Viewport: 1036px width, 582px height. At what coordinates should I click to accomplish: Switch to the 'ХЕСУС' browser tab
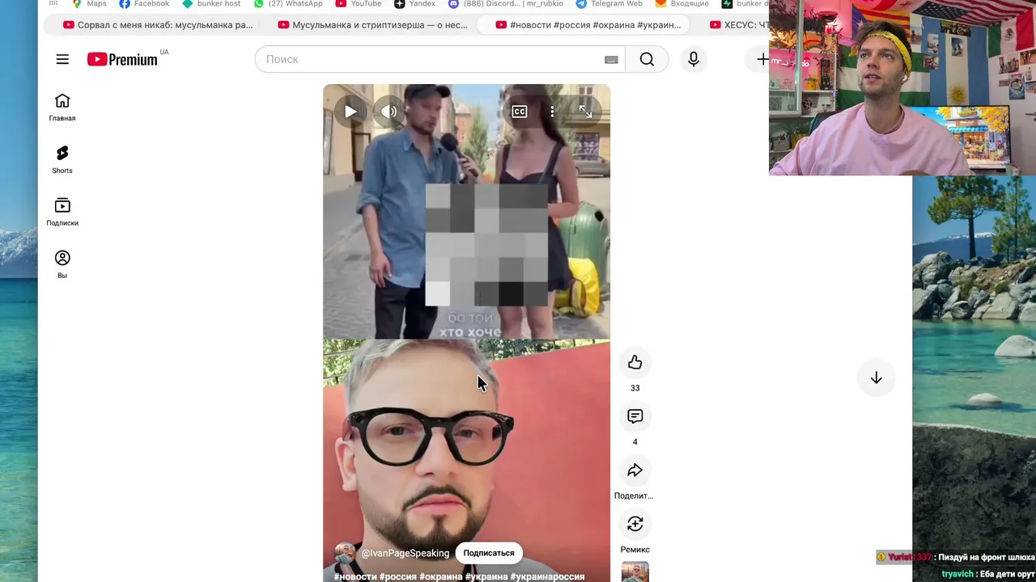[738, 25]
